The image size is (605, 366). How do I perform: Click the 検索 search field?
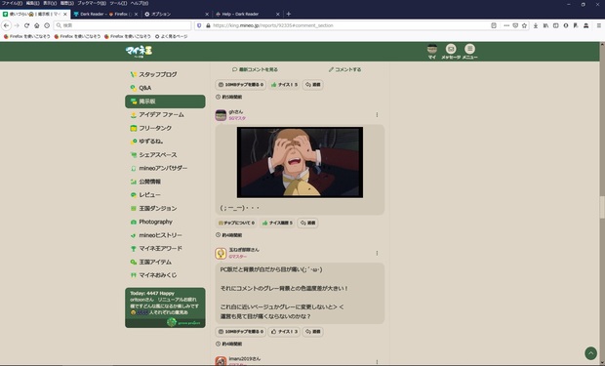pos(123,25)
